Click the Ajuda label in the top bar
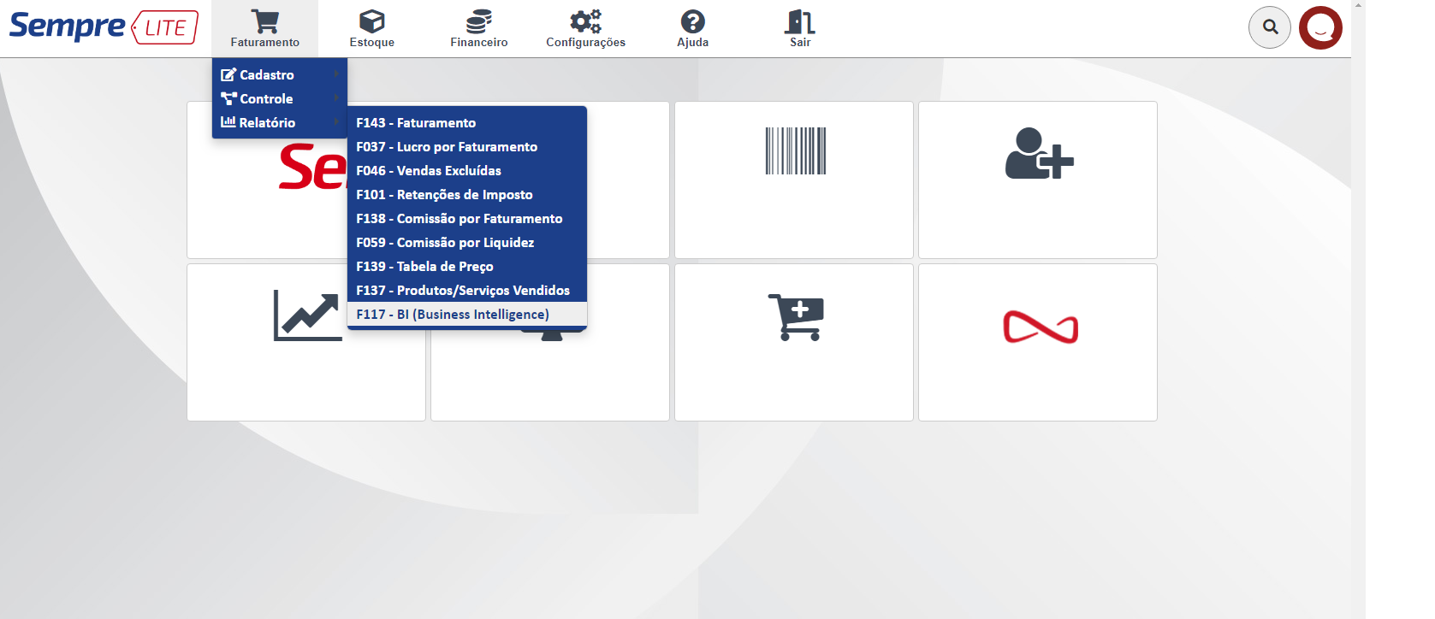Image resolution: width=1435 pixels, height=619 pixels. tap(693, 43)
